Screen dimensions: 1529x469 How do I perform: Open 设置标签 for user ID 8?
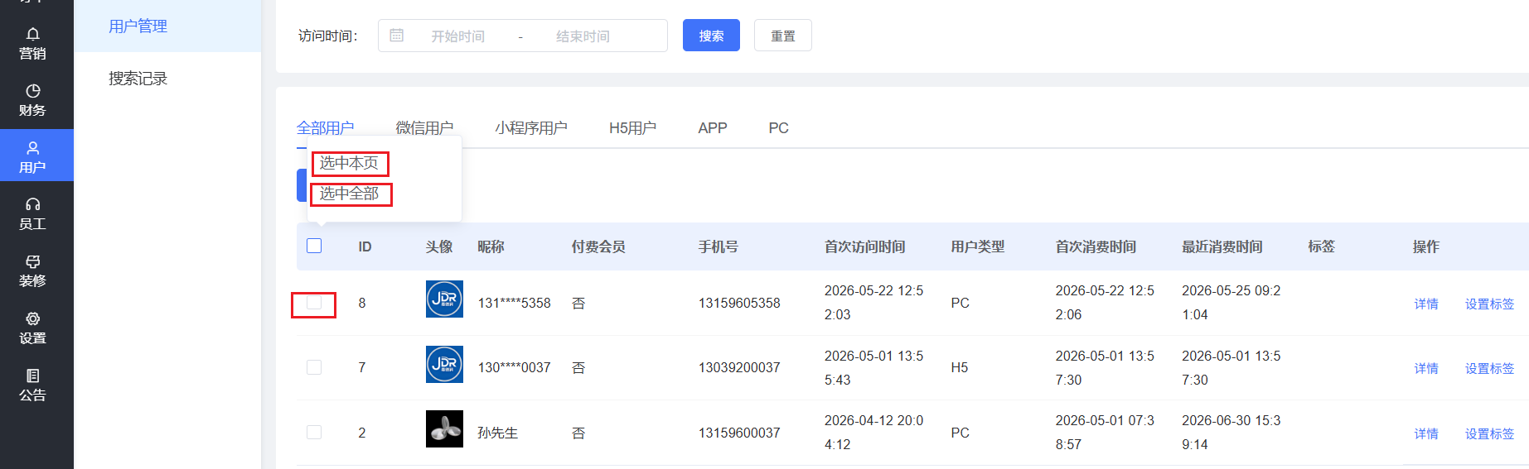1489,304
